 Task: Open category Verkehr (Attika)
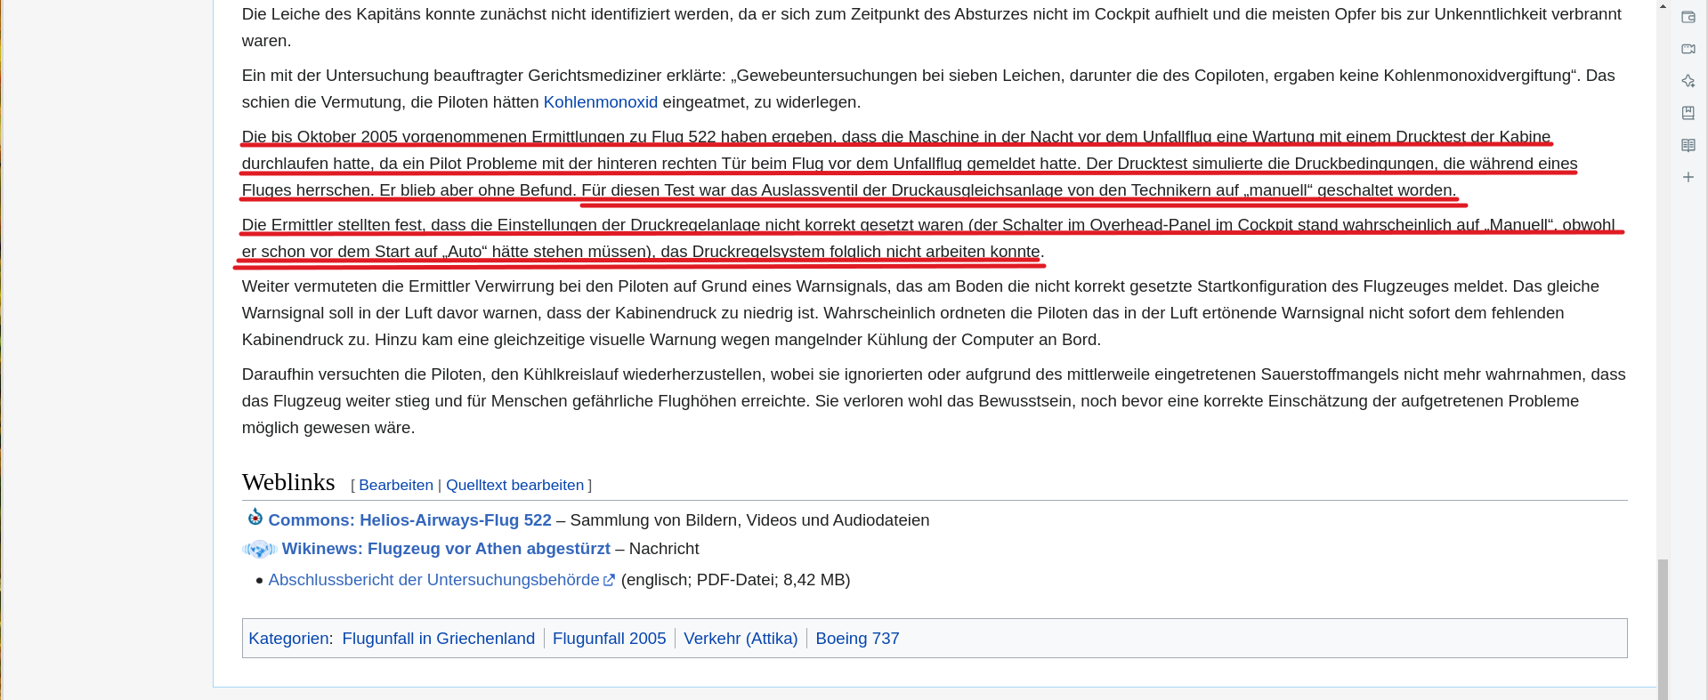(x=741, y=639)
